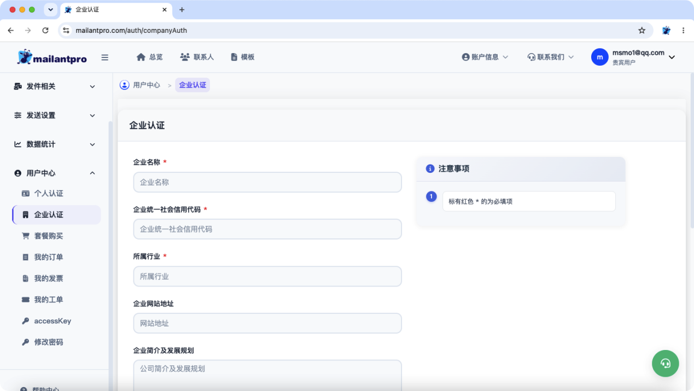Collapse the 用户中心 sidebar section
694x391 pixels.
coord(55,173)
